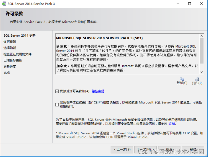208x157 pixels.
Task: Click the license text scrollbar thumb
Action: pyautogui.click(x=201, y=51)
